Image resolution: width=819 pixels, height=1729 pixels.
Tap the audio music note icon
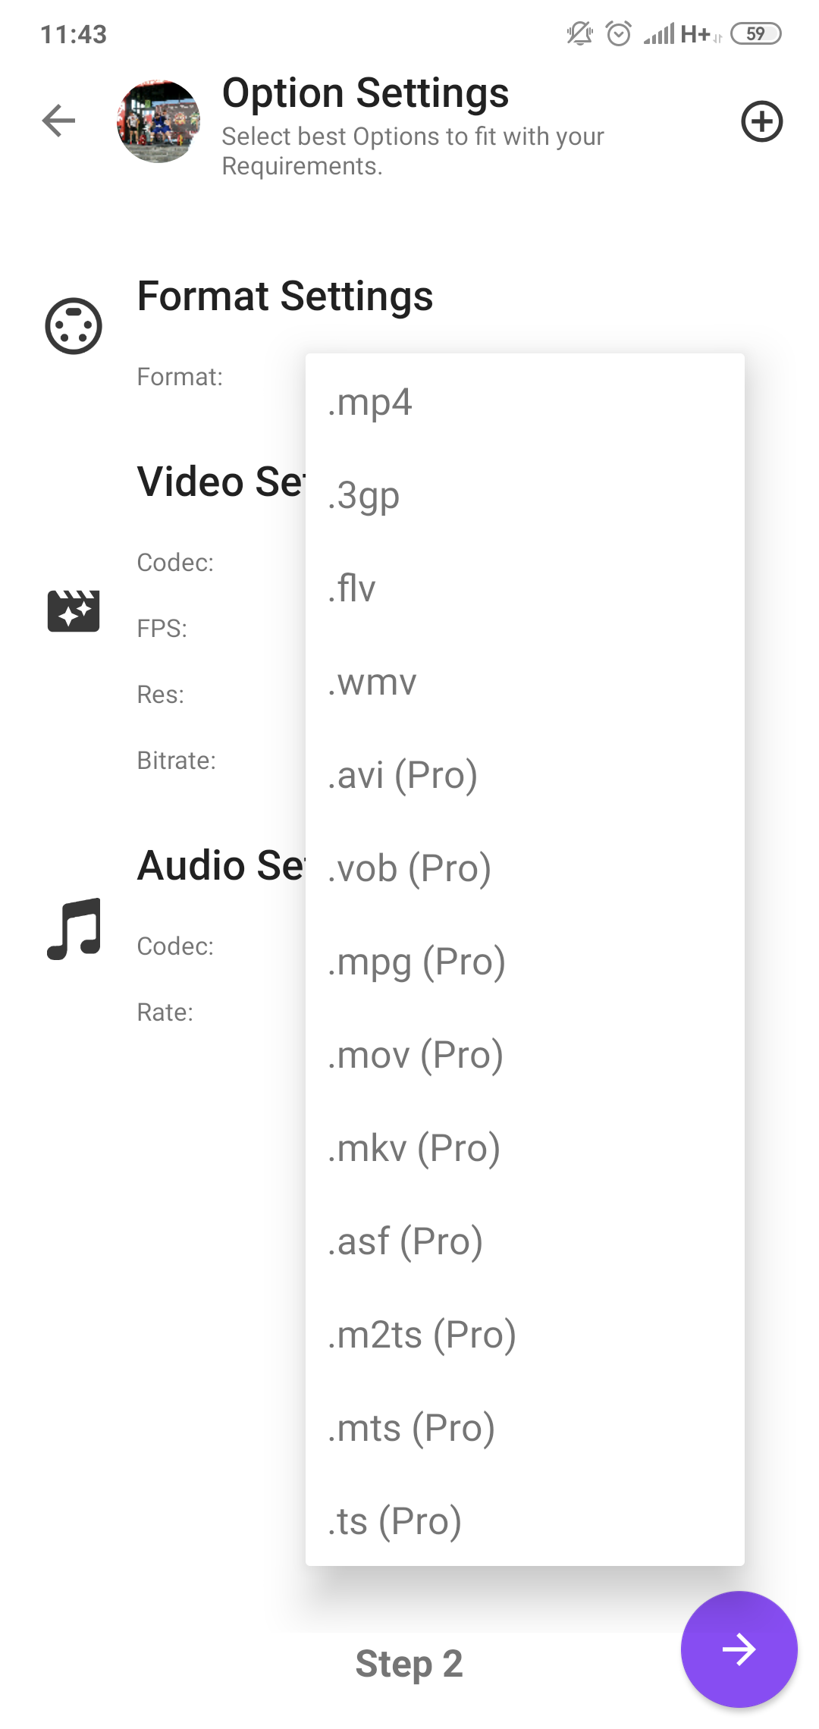74,928
